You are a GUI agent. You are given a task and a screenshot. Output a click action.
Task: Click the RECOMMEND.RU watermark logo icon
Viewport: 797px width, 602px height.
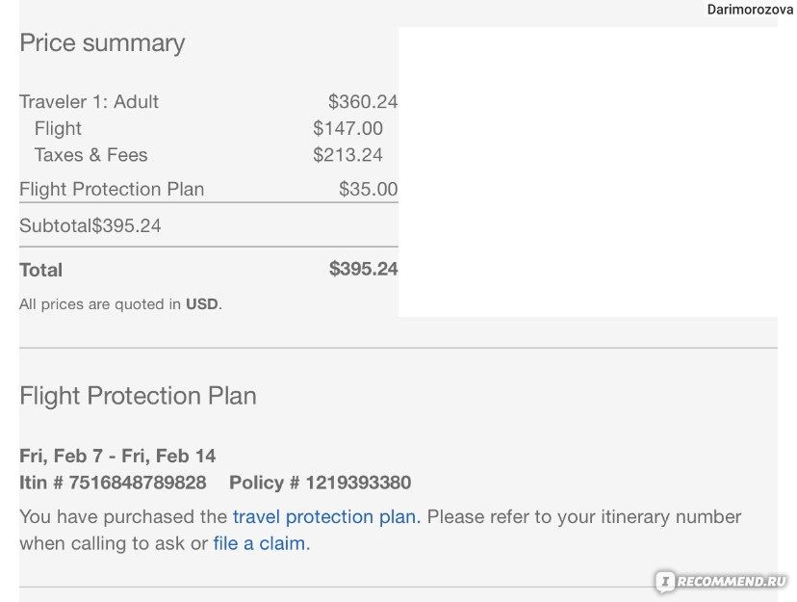[x=665, y=581]
